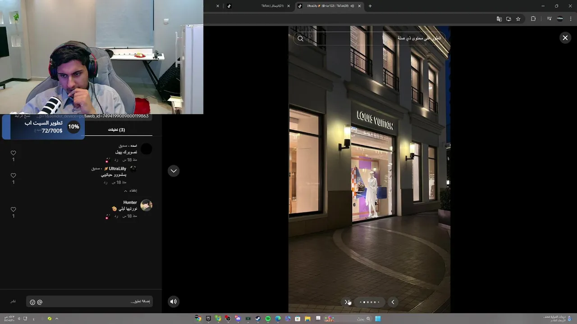Click the slideshow arrow left of the dots
Viewport: 577px width, 324px height.
tap(347, 302)
